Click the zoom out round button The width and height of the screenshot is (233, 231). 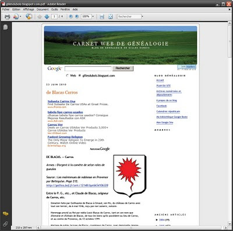71,16
